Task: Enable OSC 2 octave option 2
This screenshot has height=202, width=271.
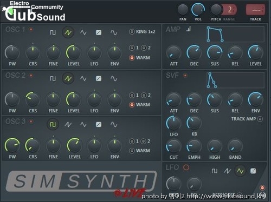Action: coord(144,95)
